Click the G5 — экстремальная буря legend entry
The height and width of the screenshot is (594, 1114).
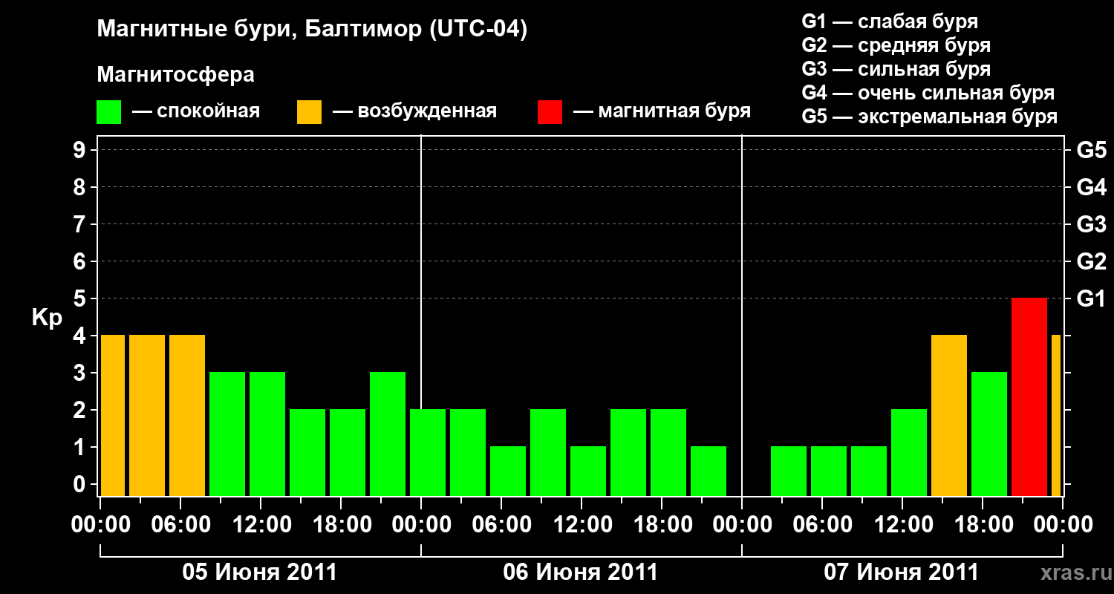(x=929, y=117)
